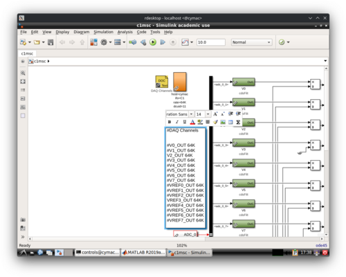Click the Back navigation arrow
Viewport: 346px width, 277px height.
point(62,42)
